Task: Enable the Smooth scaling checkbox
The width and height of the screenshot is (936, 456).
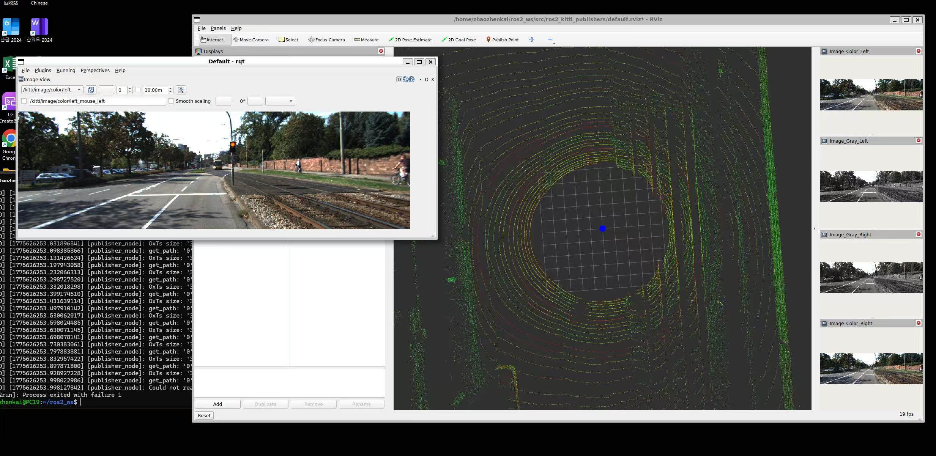Action: (x=171, y=101)
